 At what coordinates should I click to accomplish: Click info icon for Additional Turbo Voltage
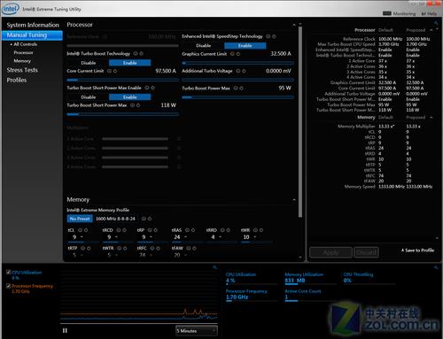(238, 71)
